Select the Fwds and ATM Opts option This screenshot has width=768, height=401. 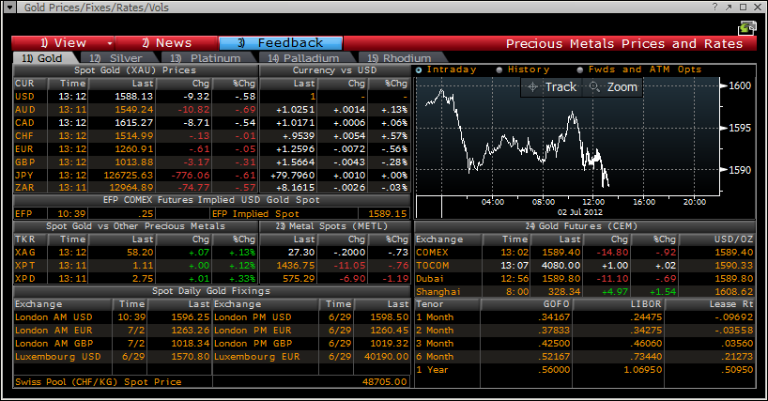581,69
